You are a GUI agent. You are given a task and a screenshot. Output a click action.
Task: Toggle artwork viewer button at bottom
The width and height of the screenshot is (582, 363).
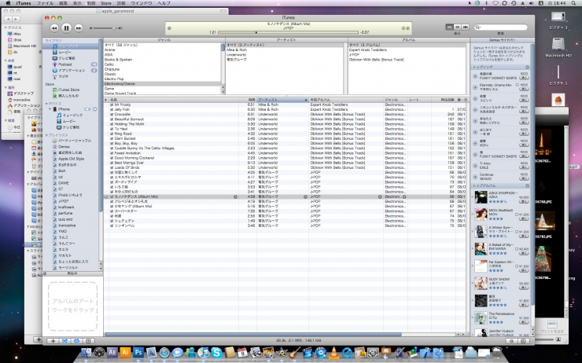pyautogui.click(x=88, y=341)
